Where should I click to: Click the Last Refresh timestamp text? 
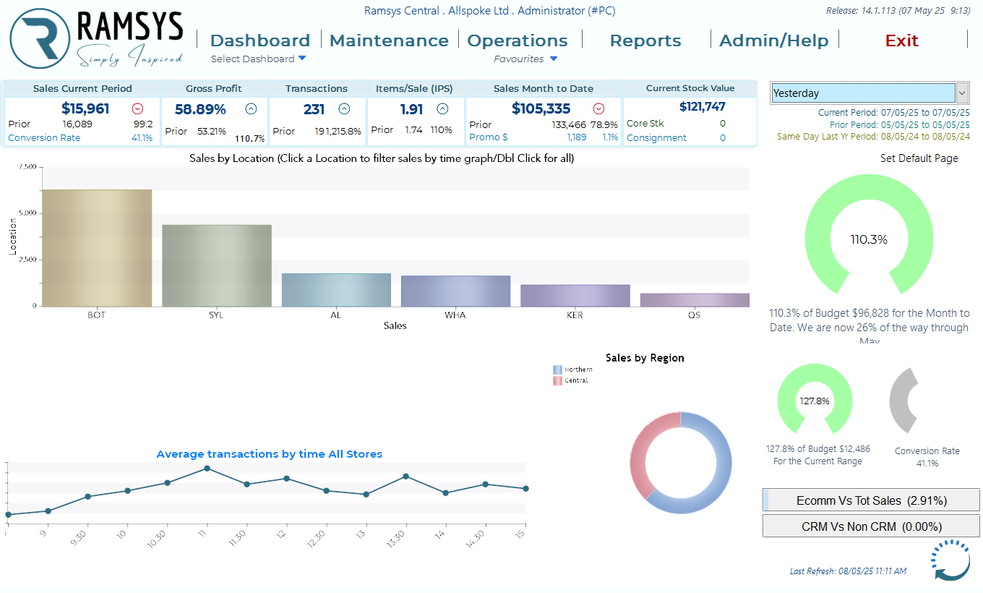(848, 571)
